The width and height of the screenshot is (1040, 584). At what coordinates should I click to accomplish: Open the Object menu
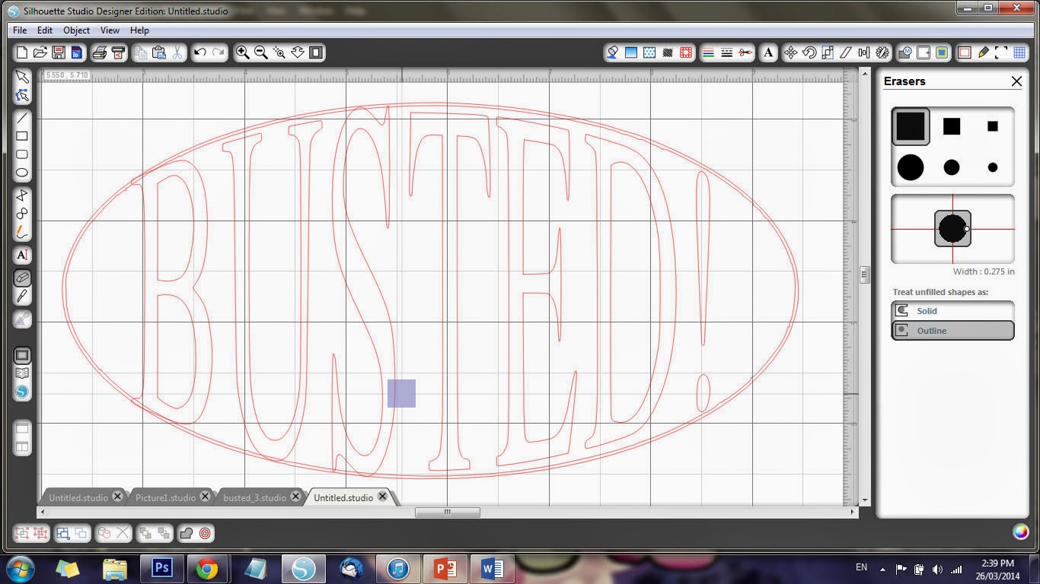(x=75, y=30)
